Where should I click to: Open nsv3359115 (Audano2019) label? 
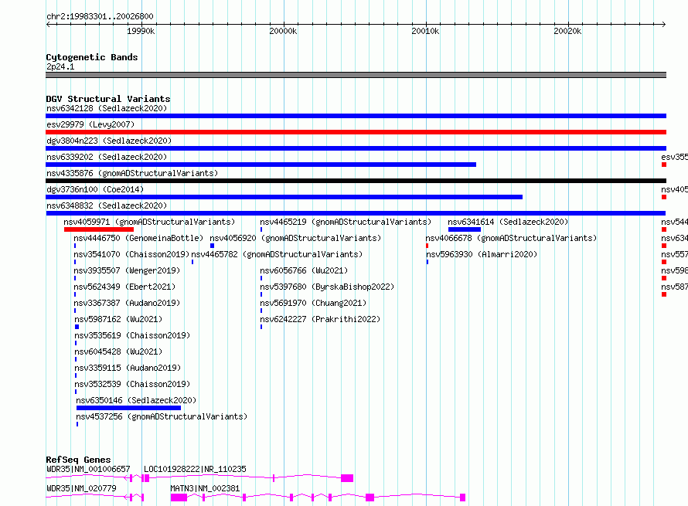point(128,368)
